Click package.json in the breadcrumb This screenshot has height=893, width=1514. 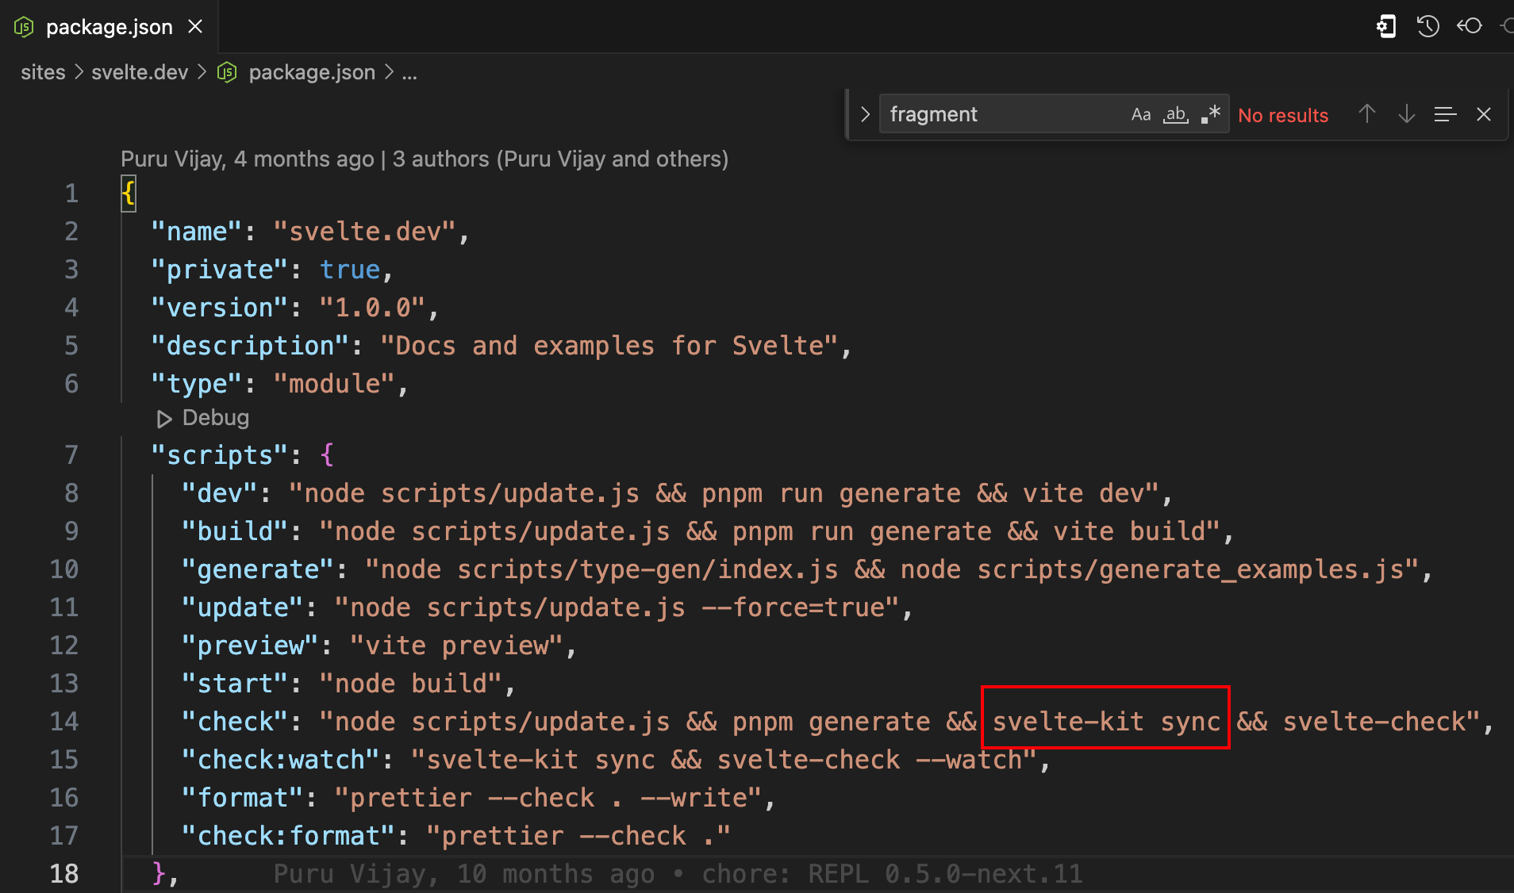311,72
